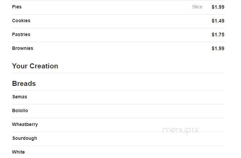The image size is (241, 158).
Task: Select the Slice size label for Pies
Action: point(197,7)
